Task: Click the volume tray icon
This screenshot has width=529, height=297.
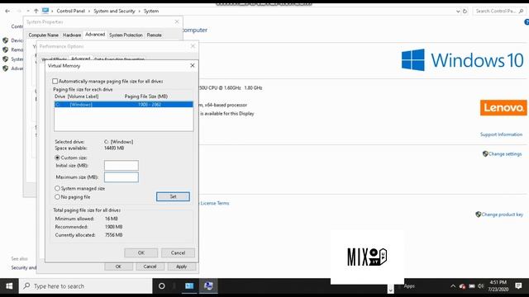Action: pos(481,286)
